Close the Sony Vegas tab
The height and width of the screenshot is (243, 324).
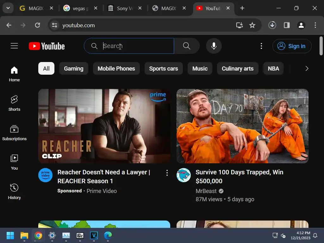coord(140,8)
